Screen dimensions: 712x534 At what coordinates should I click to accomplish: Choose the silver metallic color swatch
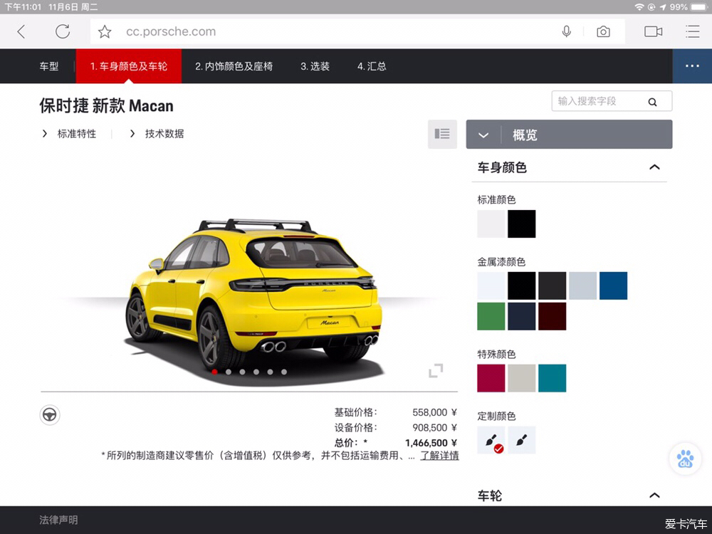[582, 286]
